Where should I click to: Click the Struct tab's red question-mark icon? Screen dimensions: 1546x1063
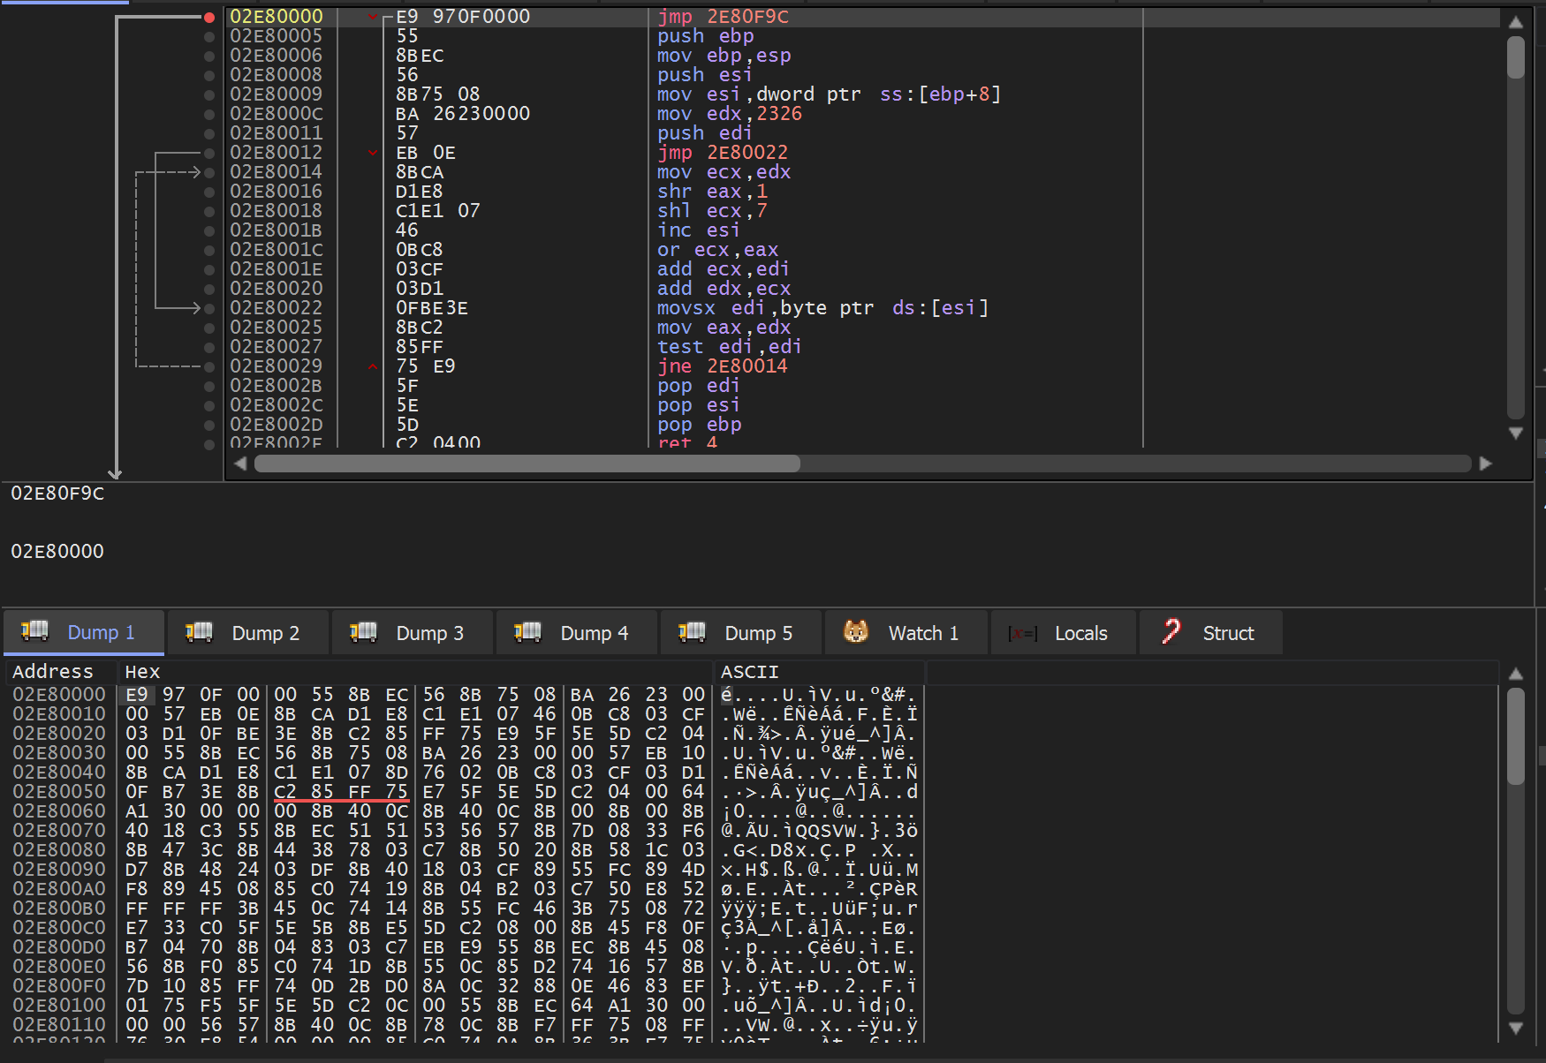1171,632
